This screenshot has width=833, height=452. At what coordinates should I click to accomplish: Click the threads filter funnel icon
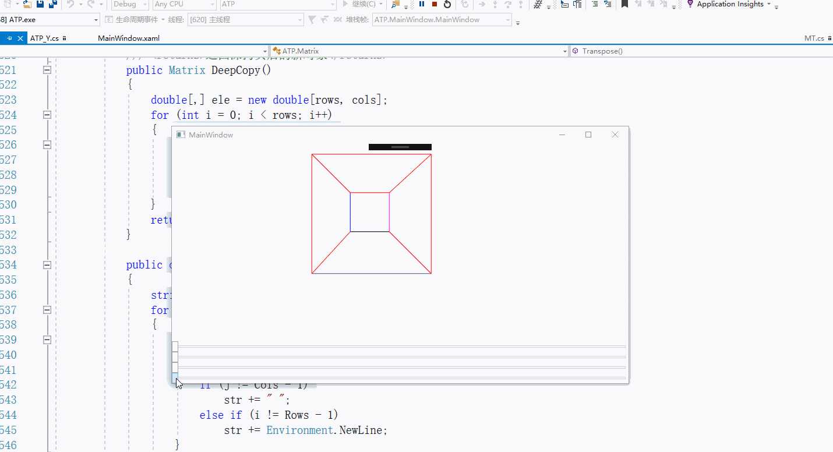point(312,20)
